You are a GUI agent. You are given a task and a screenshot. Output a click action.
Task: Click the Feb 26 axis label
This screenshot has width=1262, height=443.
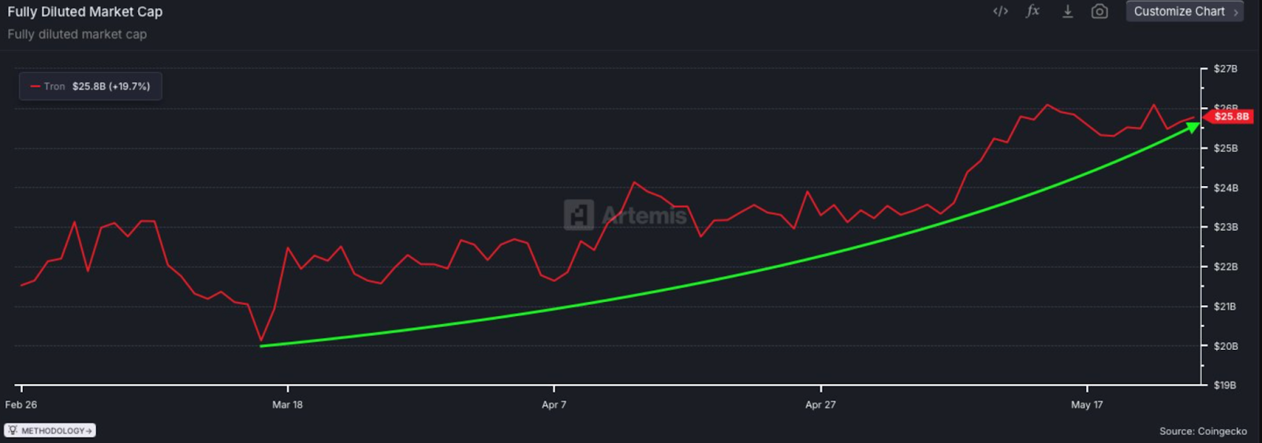21,404
